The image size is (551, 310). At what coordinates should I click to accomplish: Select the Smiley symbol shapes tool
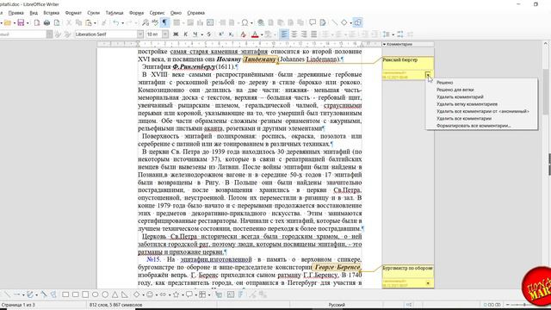pyautogui.click(x=150, y=294)
